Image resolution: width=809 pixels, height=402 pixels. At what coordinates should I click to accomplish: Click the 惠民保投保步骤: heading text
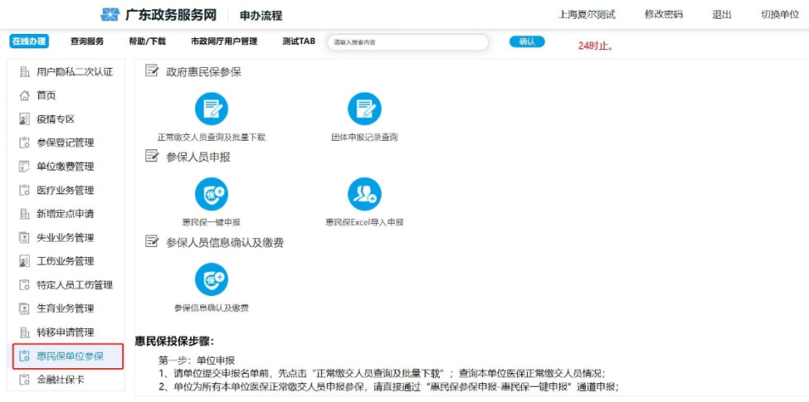[174, 341]
